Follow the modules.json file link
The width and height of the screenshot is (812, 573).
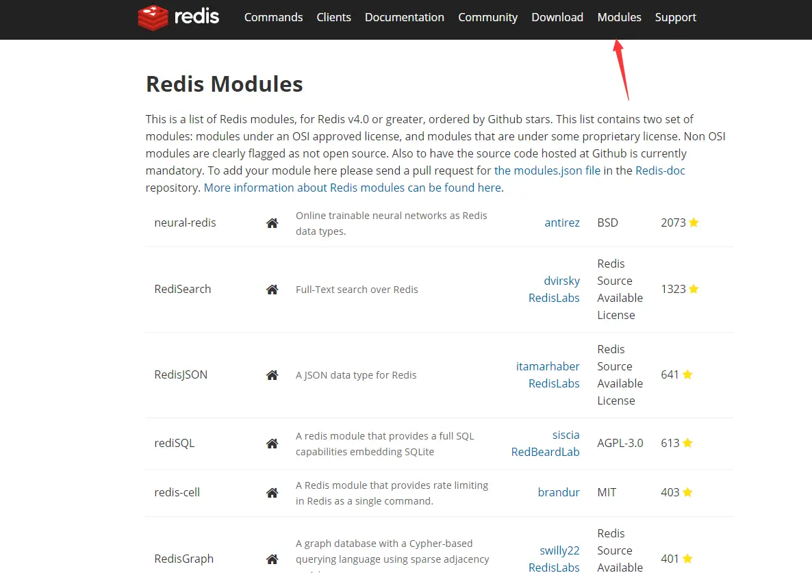[547, 170]
